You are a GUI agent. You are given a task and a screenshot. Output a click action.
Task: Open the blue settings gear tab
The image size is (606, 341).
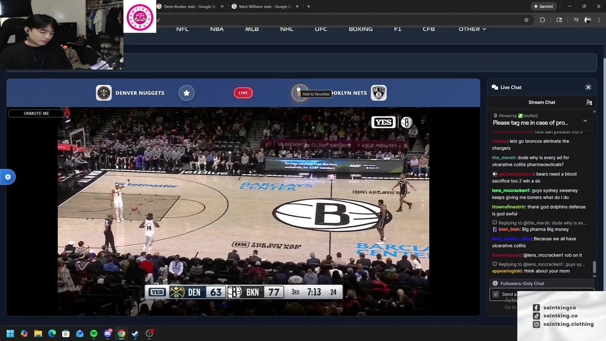8,177
